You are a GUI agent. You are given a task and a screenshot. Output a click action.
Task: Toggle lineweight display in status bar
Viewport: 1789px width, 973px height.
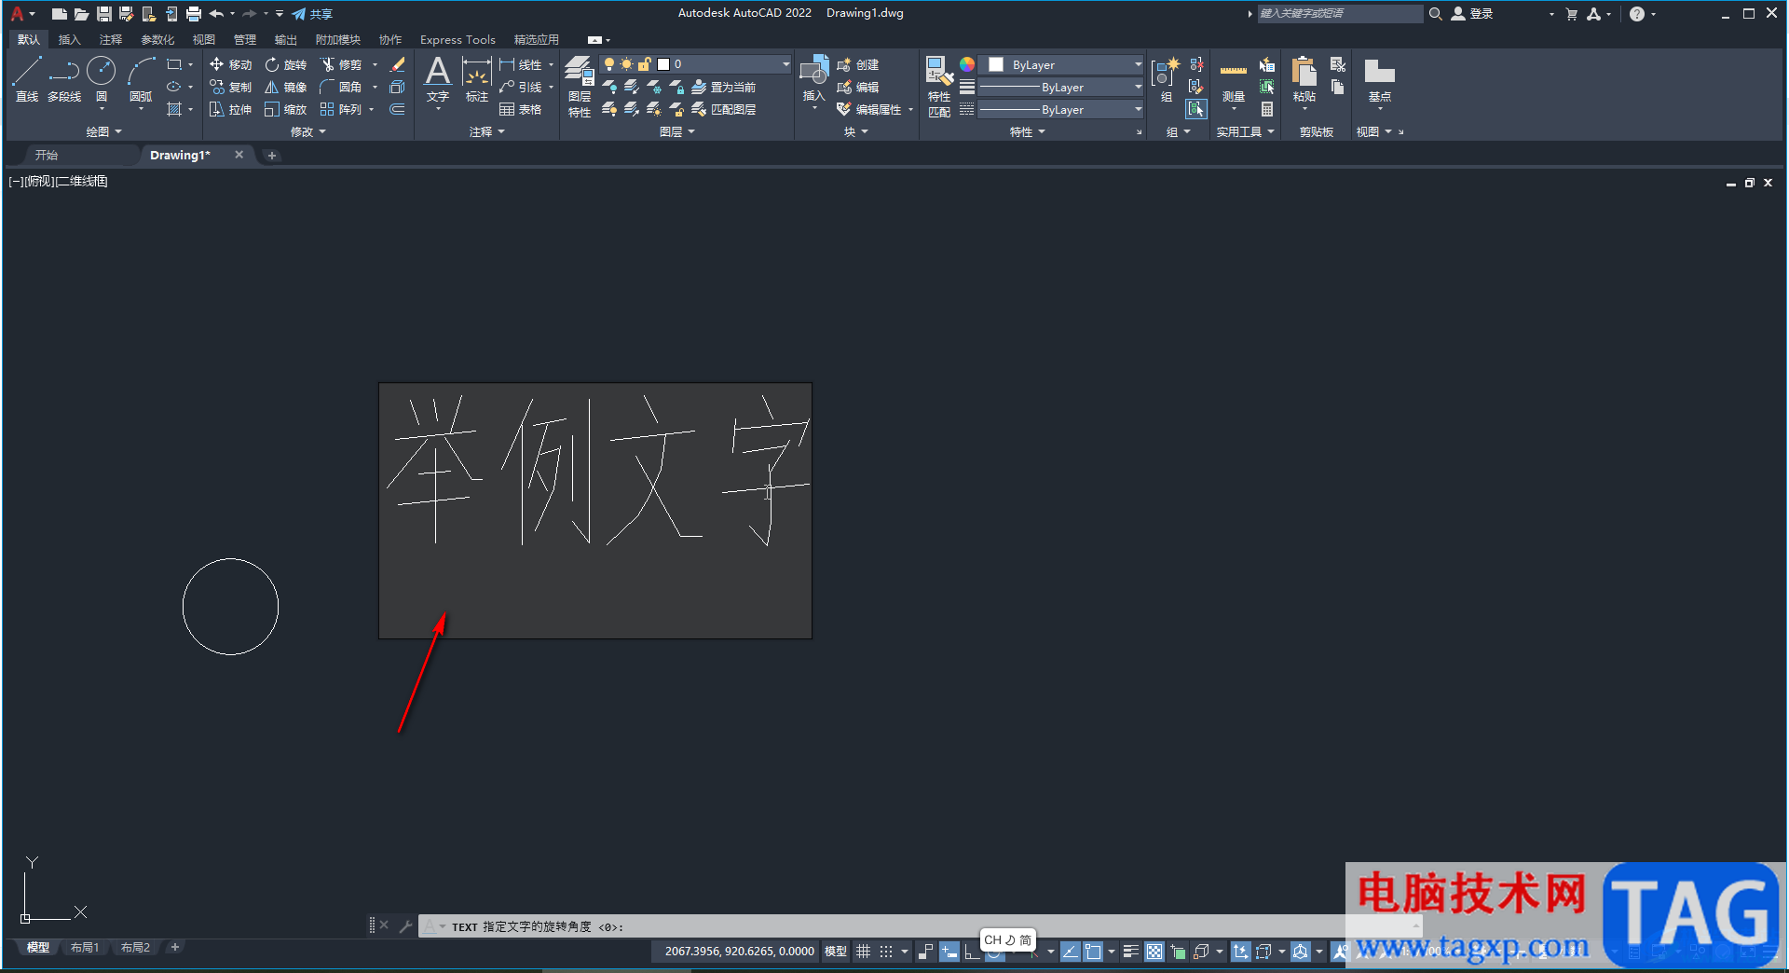click(1130, 952)
